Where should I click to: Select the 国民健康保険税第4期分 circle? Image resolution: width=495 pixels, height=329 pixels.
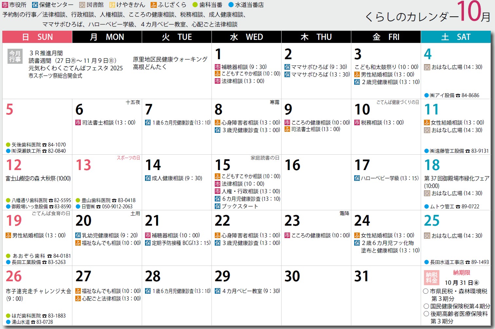point(426,306)
